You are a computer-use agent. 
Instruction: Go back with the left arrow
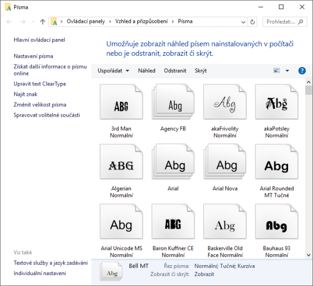(x=9, y=22)
